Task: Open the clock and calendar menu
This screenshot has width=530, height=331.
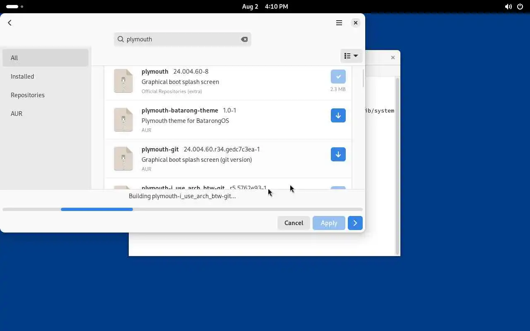Action: tap(265, 7)
